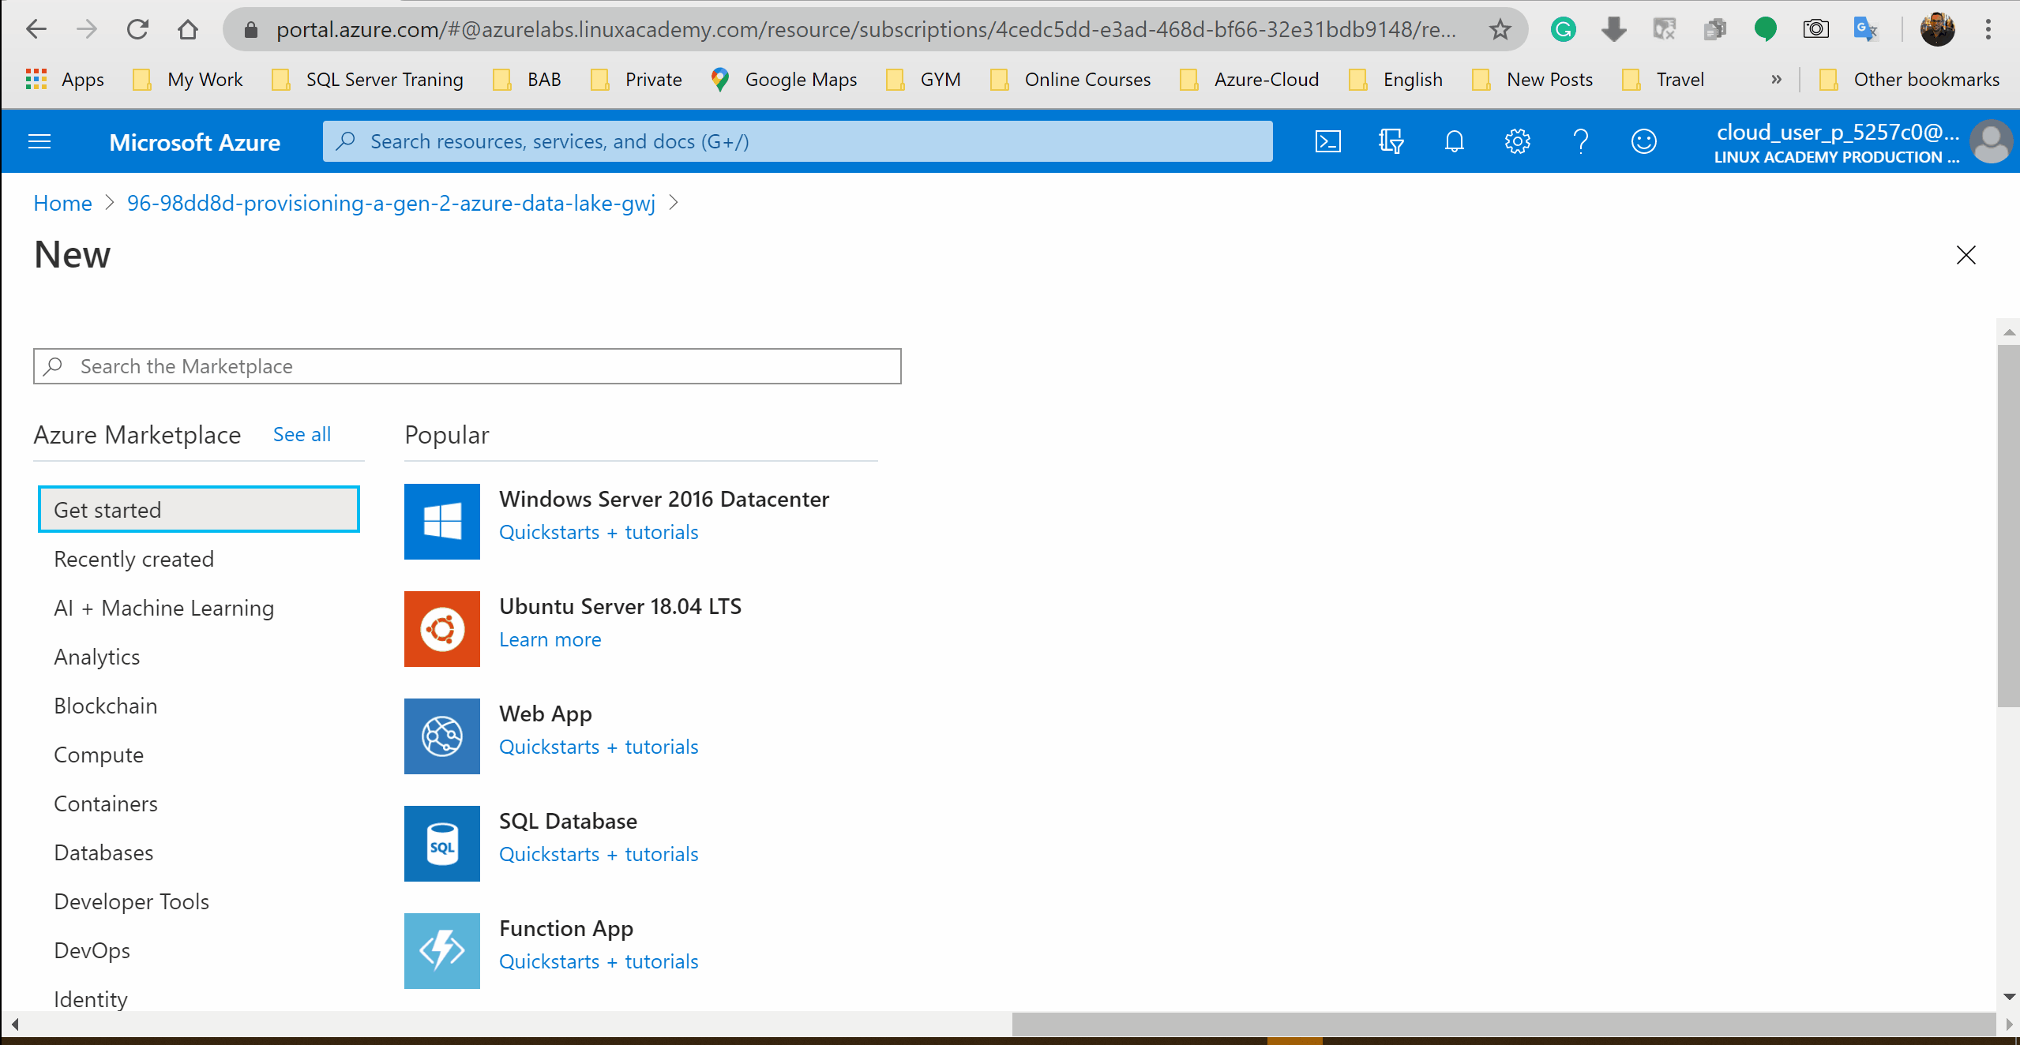
Task: Expand the breadcrumb after the lab name
Action: [674, 203]
